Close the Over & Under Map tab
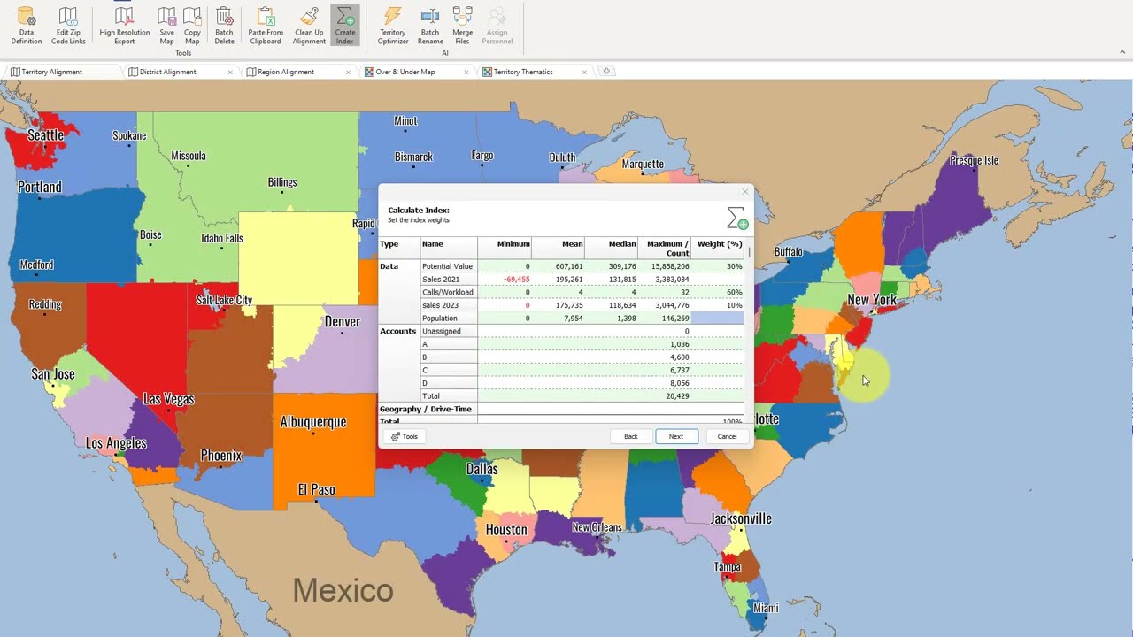Viewport: 1133px width, 637px height. 466,73
